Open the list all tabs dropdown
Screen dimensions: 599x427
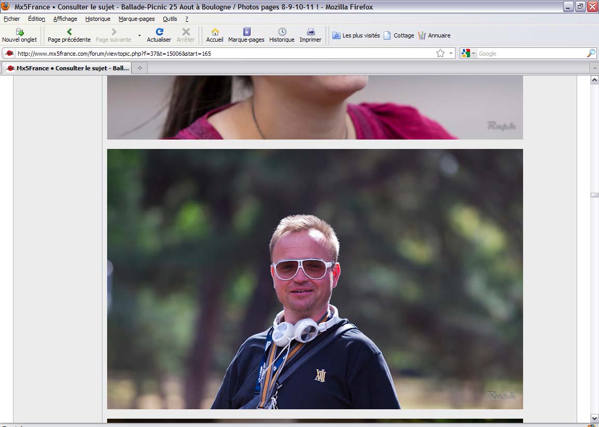[x=594, y=68]
